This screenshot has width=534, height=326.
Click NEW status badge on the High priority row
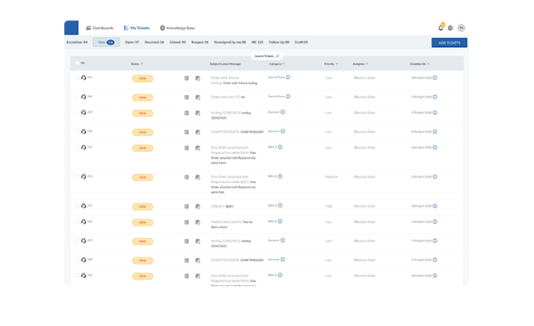pyautogui.click(x=142, y=206)
